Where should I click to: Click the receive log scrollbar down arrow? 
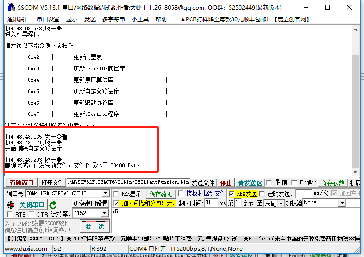(x=355, y=172)
